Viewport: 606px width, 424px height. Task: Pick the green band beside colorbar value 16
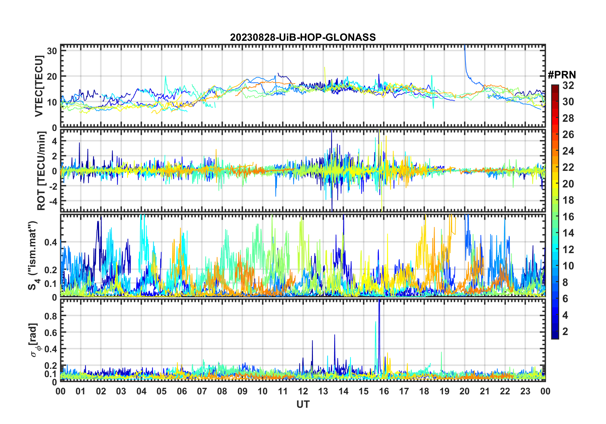[555, 217]
